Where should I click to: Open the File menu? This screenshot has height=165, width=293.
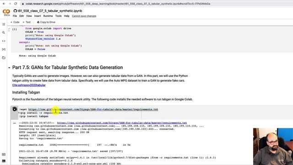[x=15, y=16]
